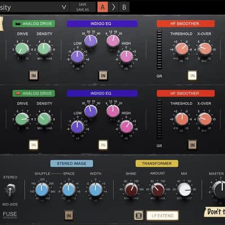
Task: Click bottom Indigo EQ high frequency knob
Action: (113, 111)
